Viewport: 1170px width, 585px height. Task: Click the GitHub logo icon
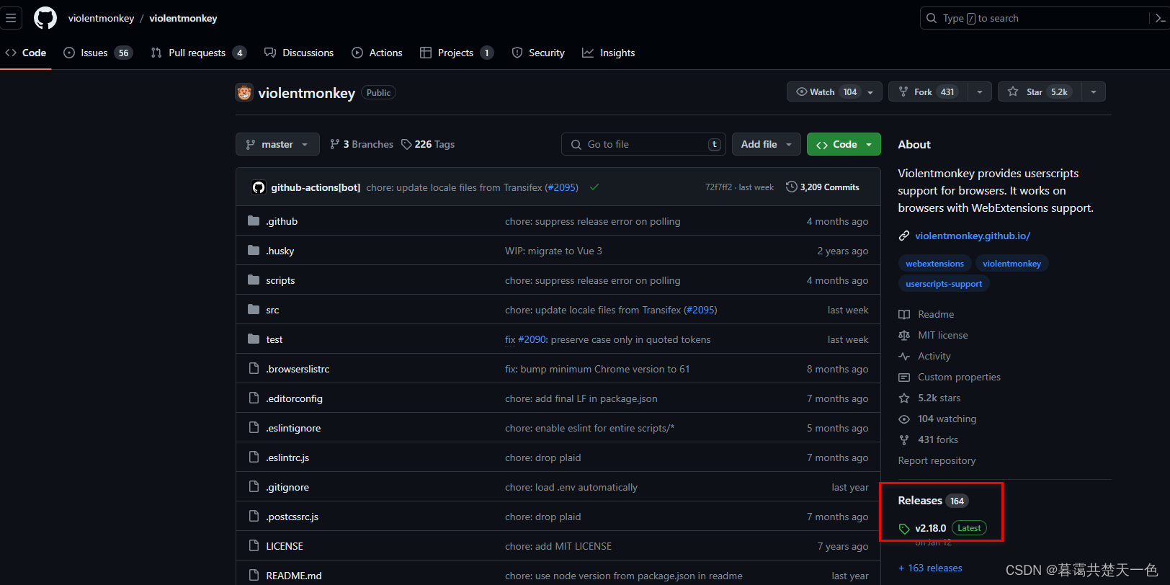[x=45, y=18]
